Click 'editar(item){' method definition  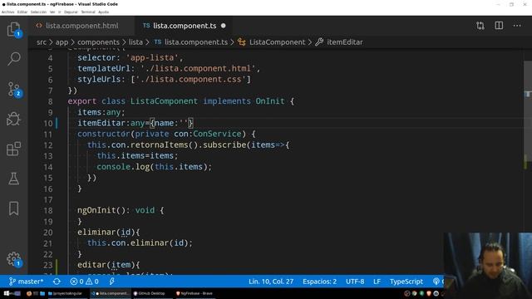pos(109,265)
